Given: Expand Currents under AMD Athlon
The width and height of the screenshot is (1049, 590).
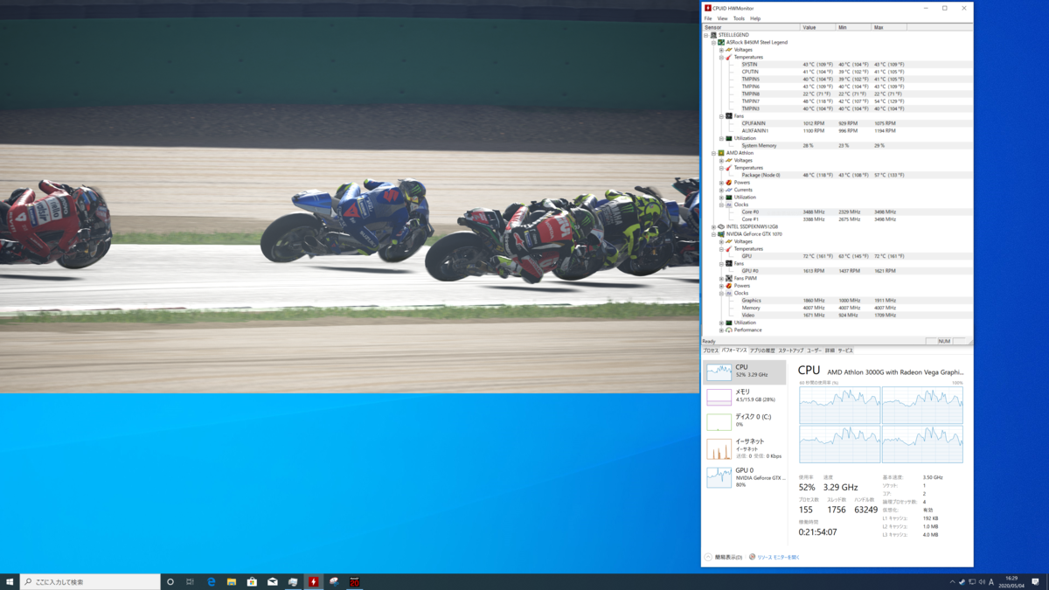Looking at the screenshot, I should (x=721, y=190).
